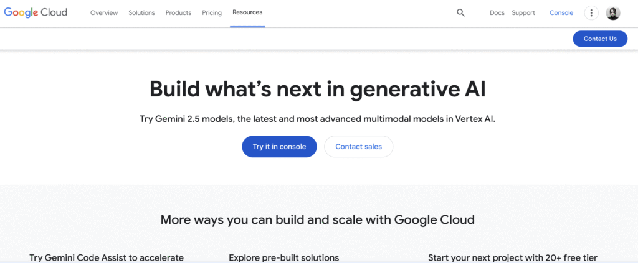This screenshot has width=638, height=263.
Task: Expand the Products nav menu
Action: (x=178, y=13)
